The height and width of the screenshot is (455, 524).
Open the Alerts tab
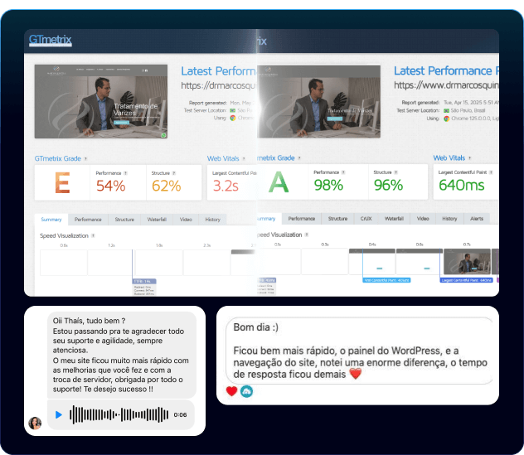[477, 219]
